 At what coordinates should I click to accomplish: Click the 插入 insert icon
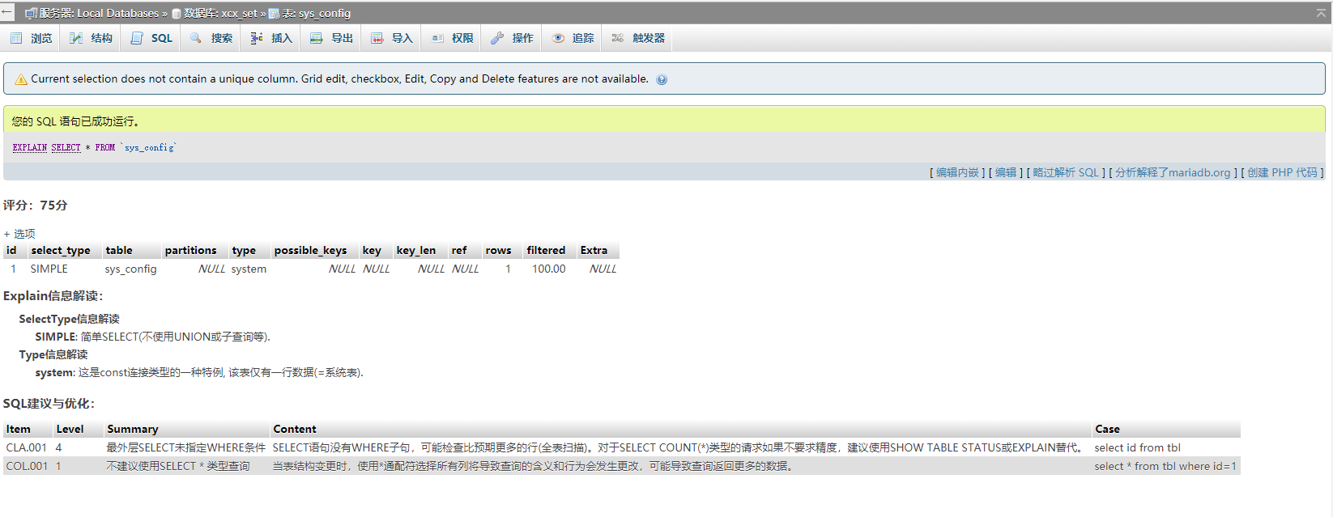pos(256,38)
